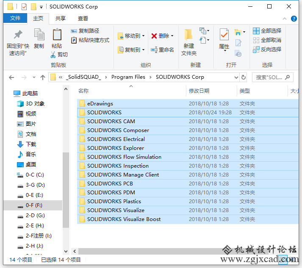The width and height of the screenshot is (302, 268).
Task: Select This PC (此电脑) in sidebar
Action: pos(25,94)
